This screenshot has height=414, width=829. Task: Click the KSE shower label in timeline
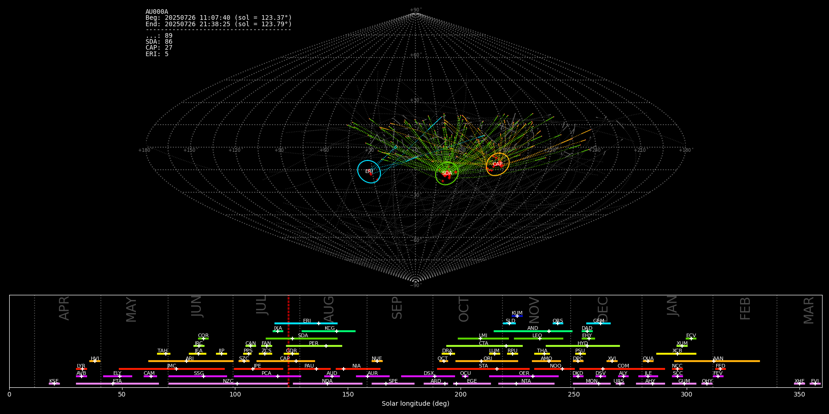pos(54,381)
